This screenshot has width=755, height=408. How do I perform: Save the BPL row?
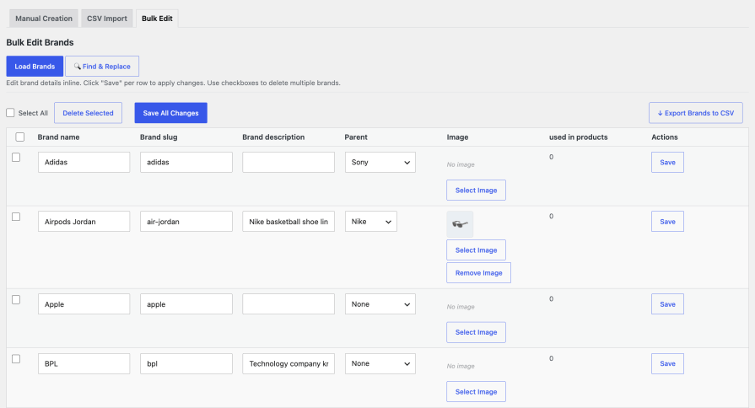[667, 363]
